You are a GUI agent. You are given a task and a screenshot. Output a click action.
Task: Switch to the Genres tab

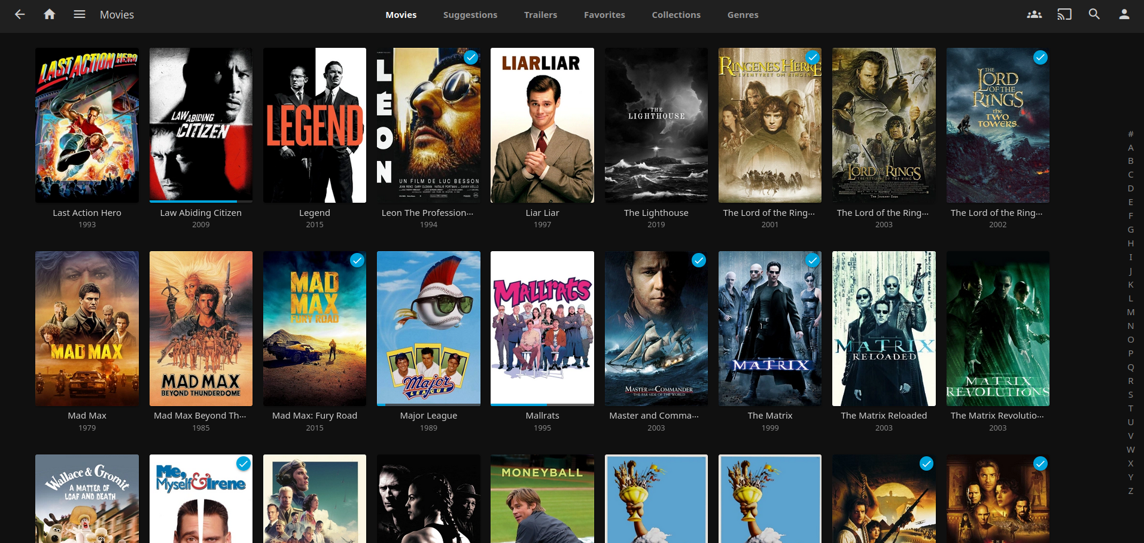coord(743,15)
